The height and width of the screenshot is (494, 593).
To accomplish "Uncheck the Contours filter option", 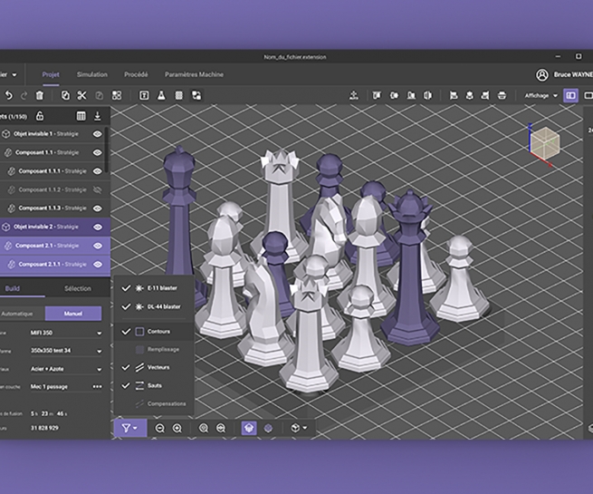I will (127, 332).
